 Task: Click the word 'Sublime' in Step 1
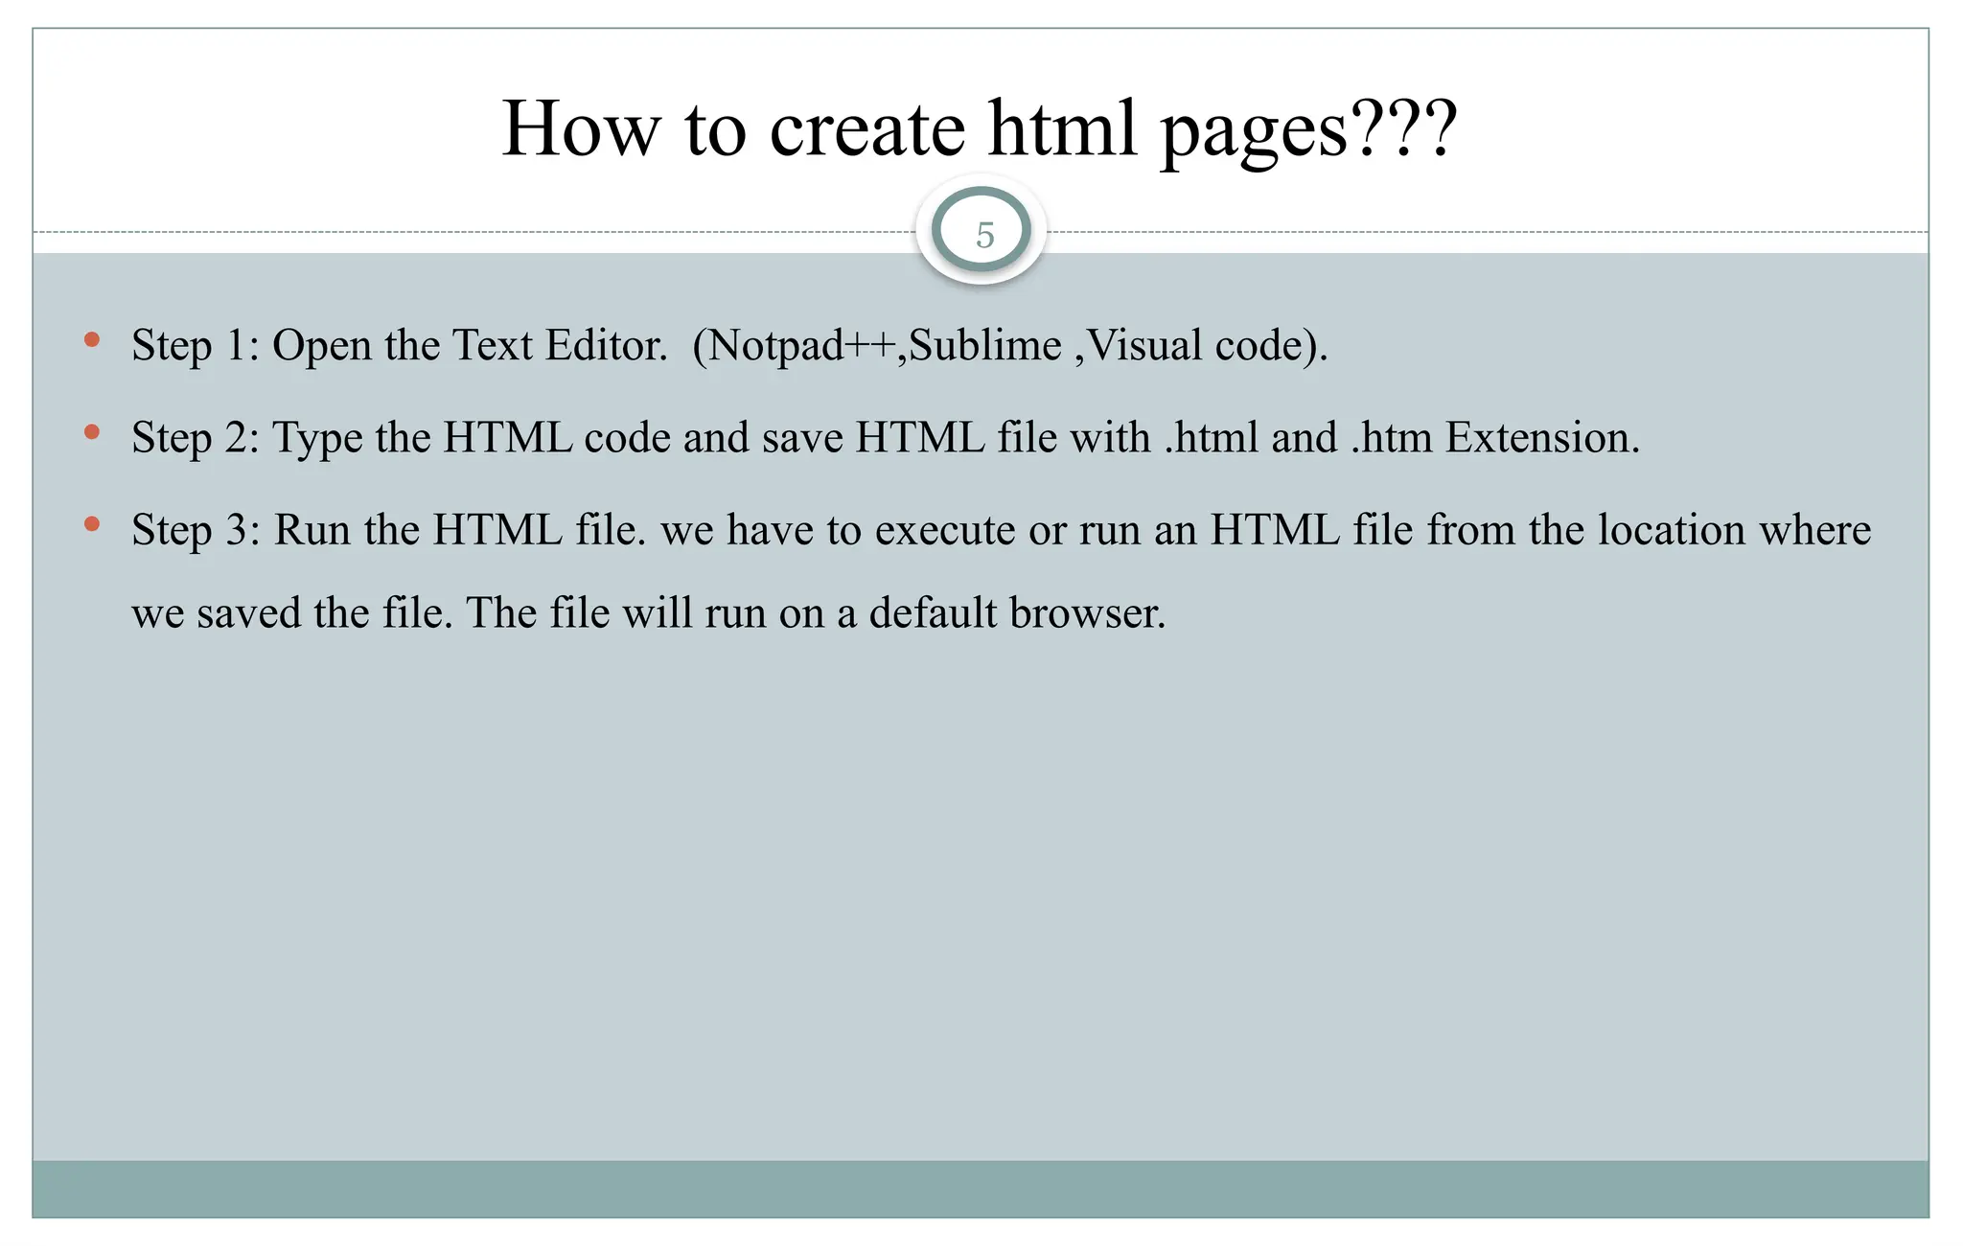point(985,345)
